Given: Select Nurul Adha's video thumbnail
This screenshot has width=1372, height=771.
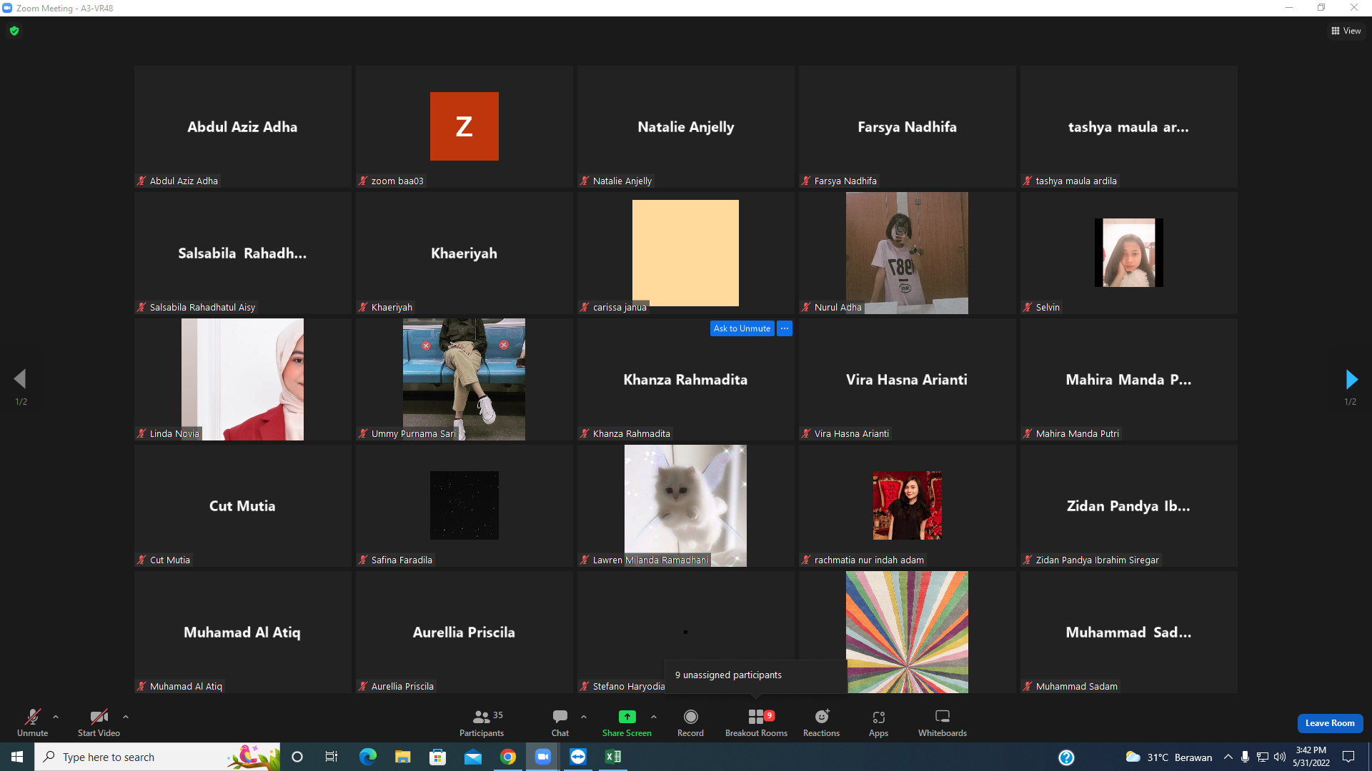Looking at the screenshot, I should point(907,253).
